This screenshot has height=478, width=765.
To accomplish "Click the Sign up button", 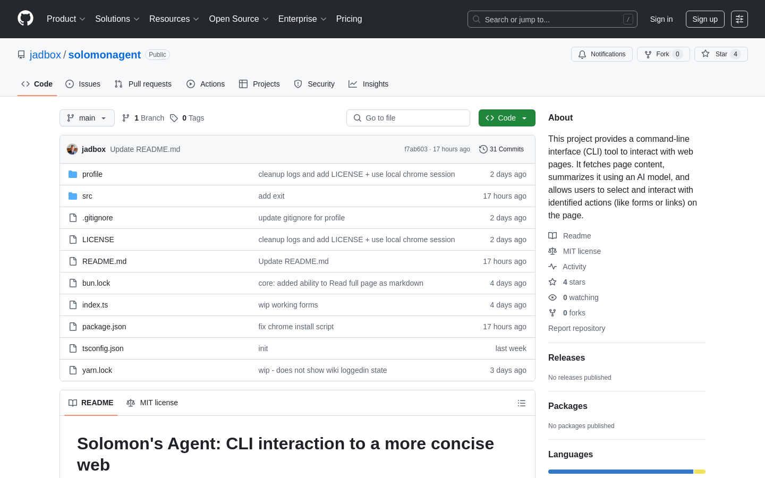I will click(x=705, y=19).
